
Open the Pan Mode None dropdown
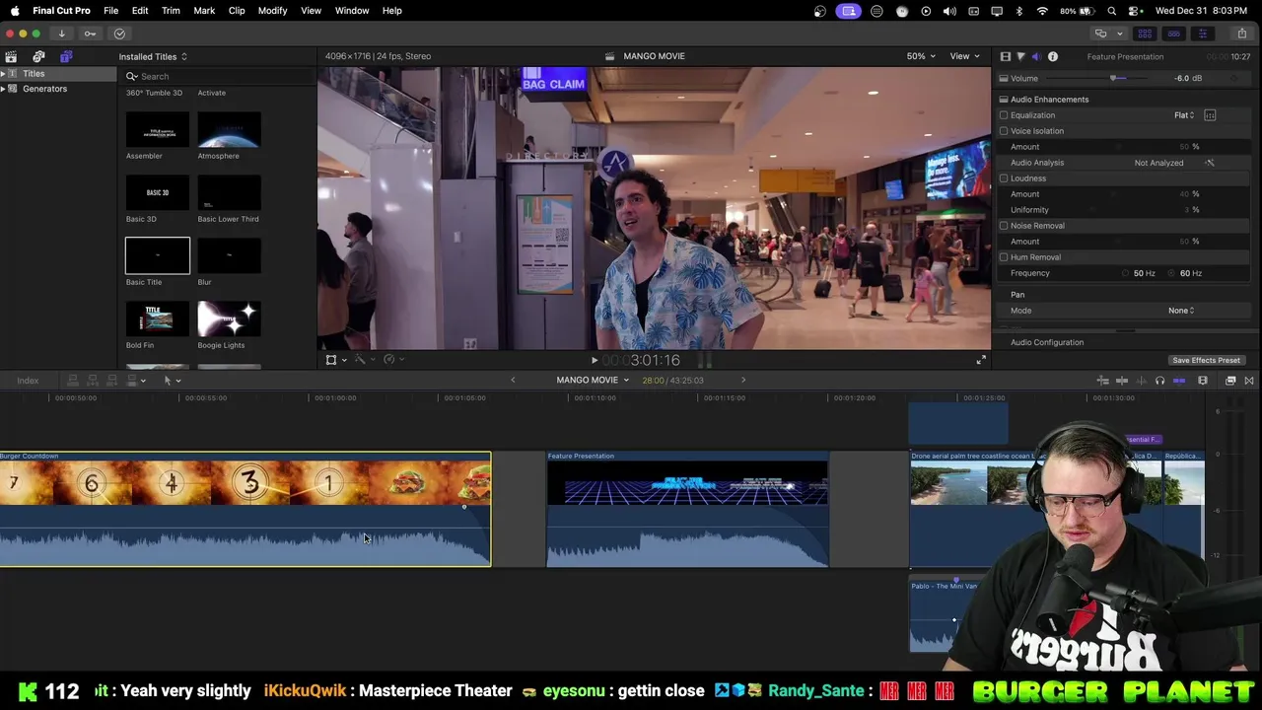click(x=1181, y=311)
